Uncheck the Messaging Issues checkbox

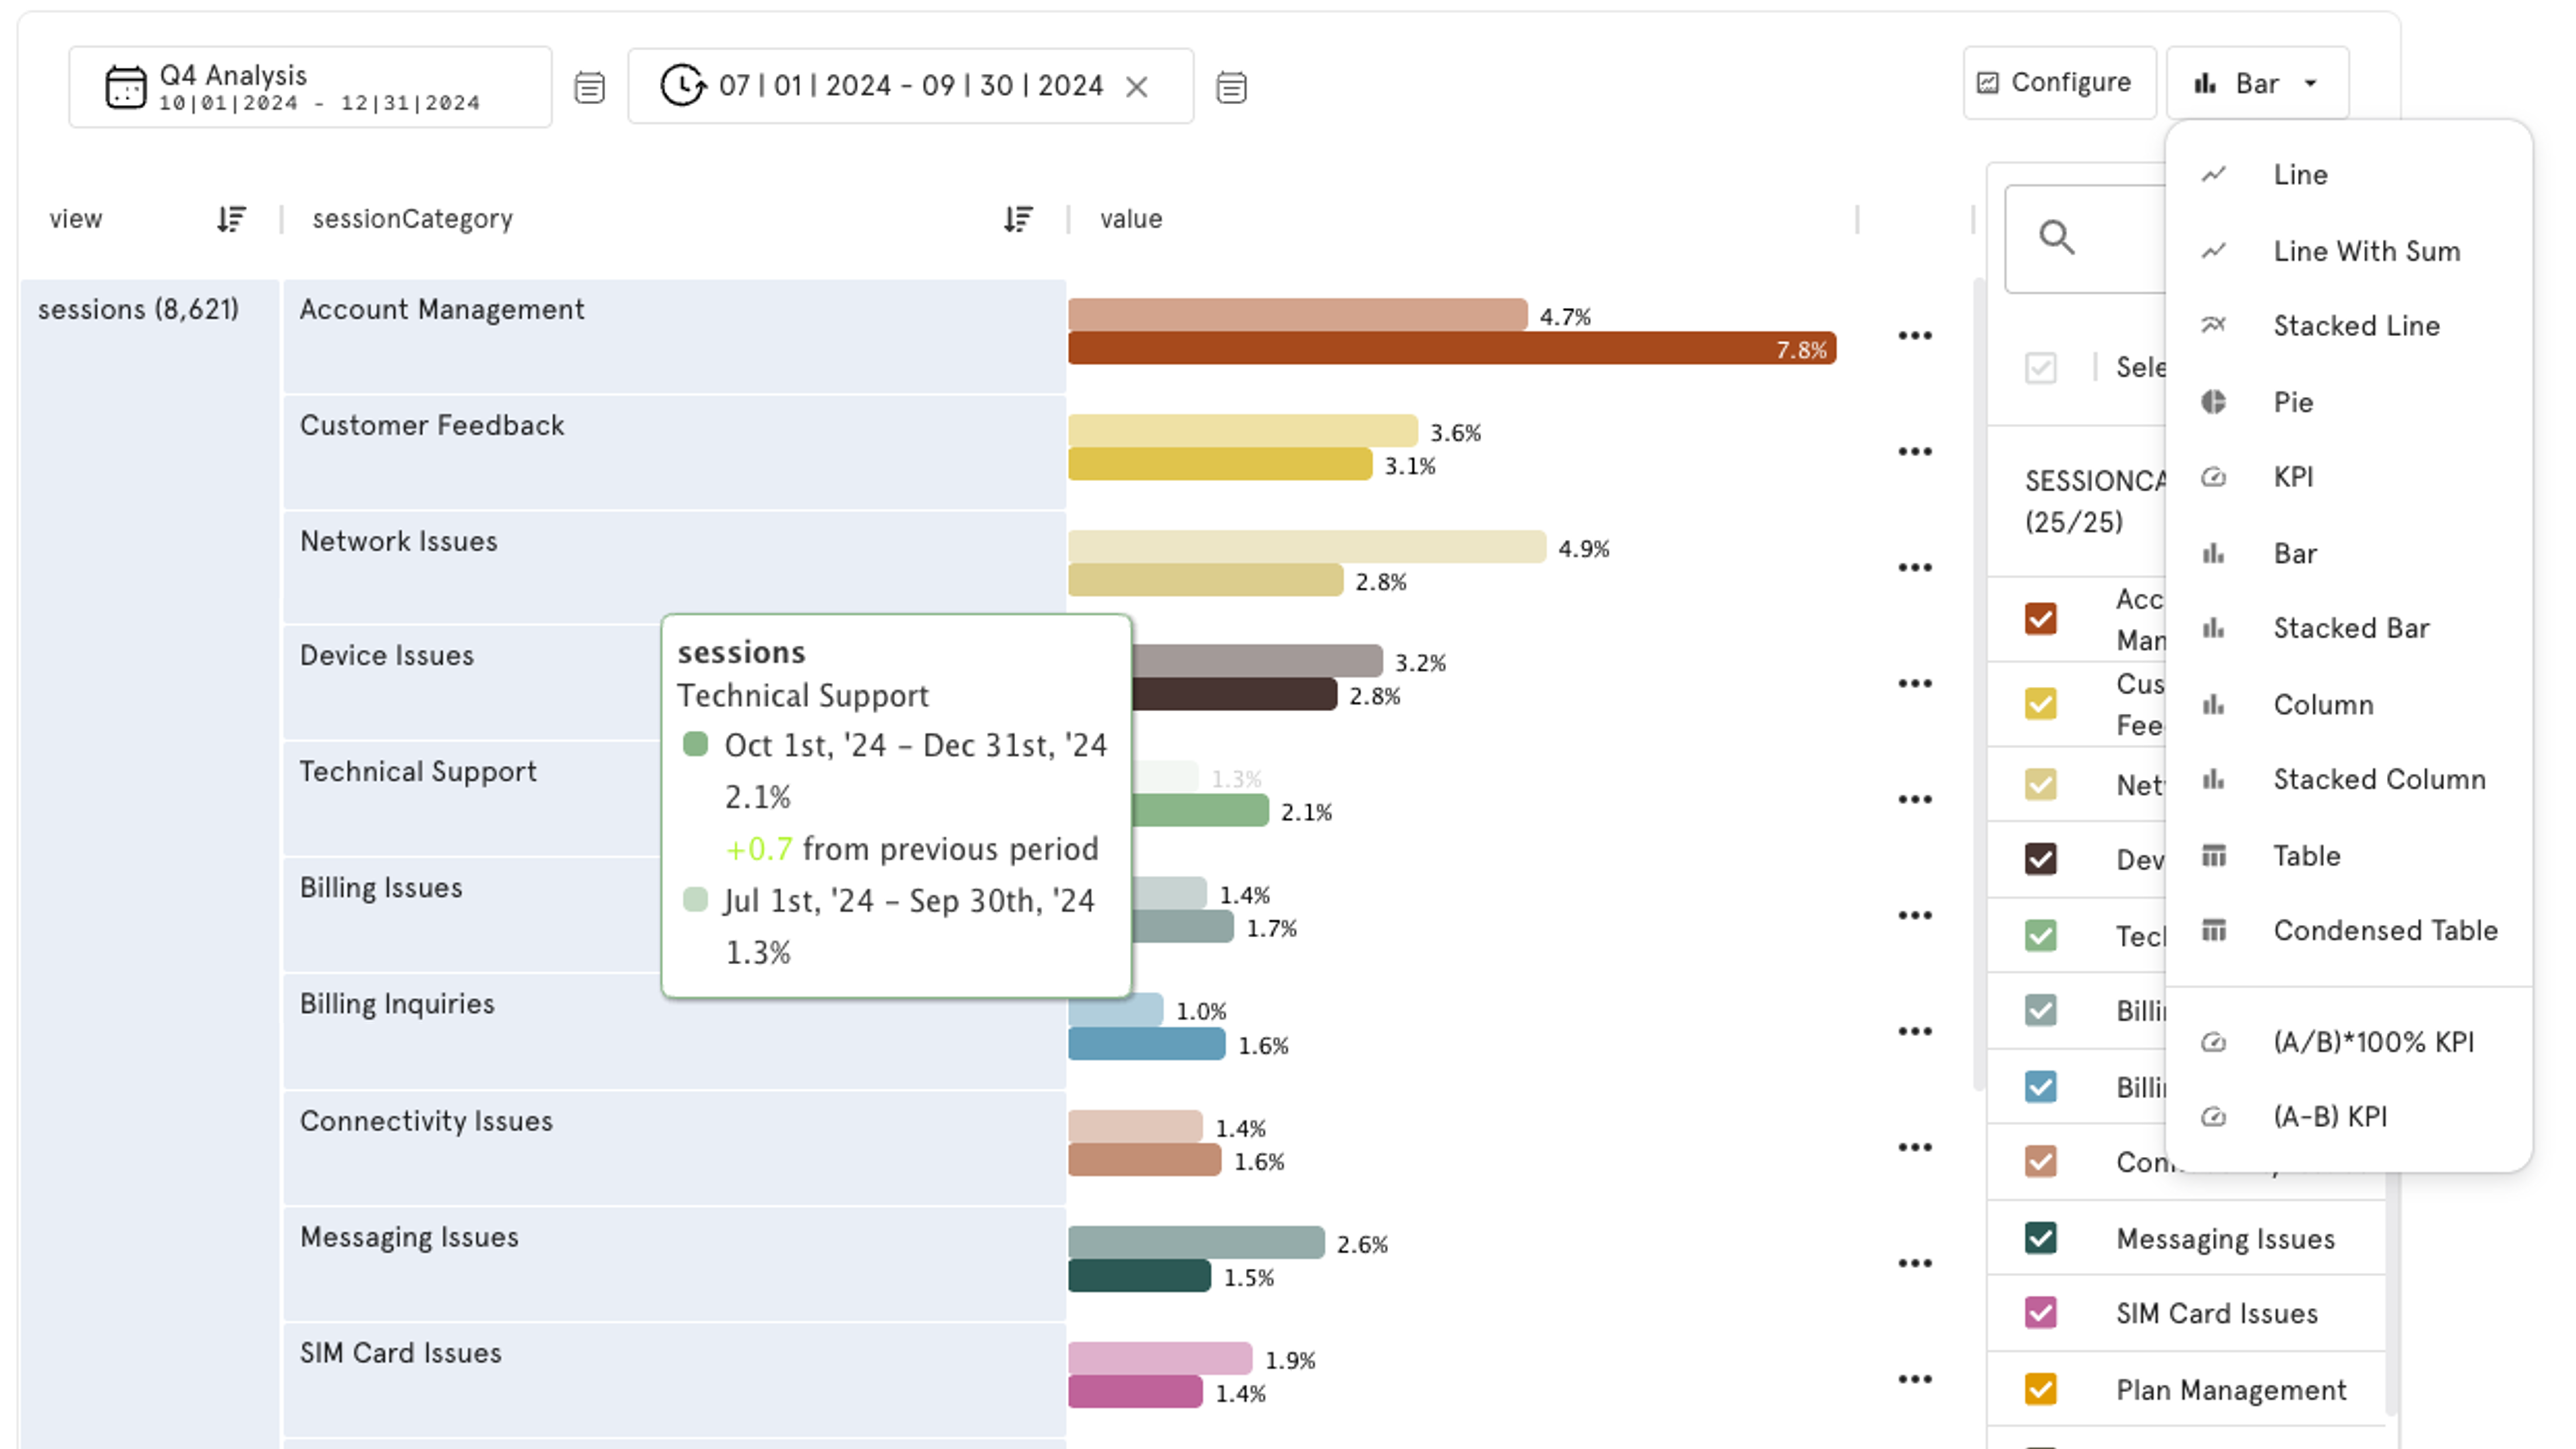point(2040,1238)
